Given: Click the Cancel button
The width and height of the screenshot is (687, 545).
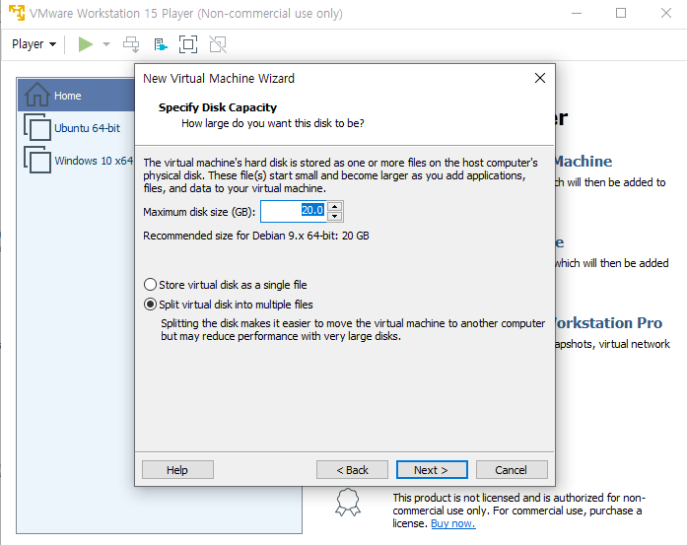Looking at the screenshot, I should point(512,470).
